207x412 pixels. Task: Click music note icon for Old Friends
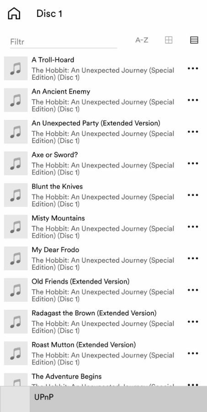pos(16,290)
